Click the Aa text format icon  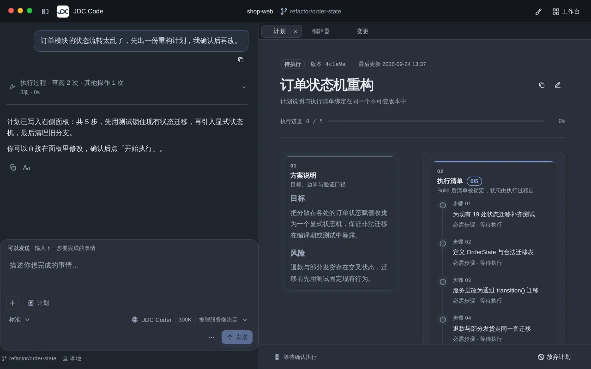point(26,167)
